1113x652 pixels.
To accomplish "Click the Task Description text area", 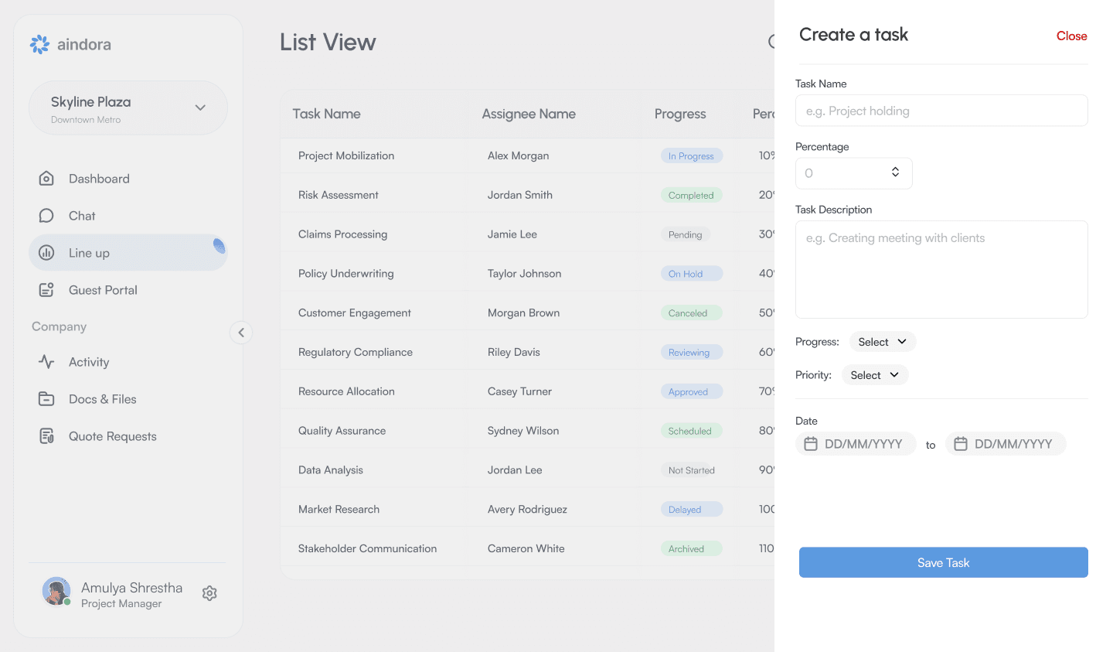I will [941, 269].
